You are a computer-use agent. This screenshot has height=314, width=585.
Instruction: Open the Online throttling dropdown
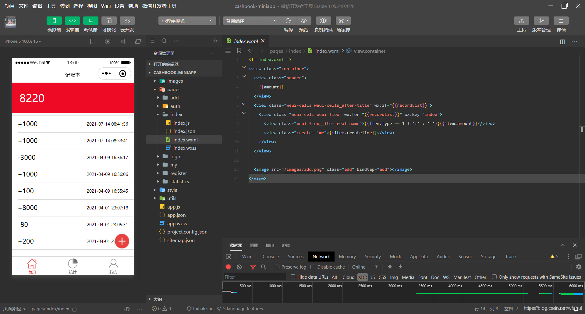coord(365,267)
